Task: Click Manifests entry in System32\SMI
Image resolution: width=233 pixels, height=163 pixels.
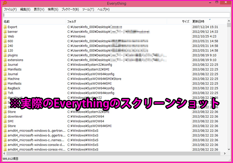Action: coord(14,69)
